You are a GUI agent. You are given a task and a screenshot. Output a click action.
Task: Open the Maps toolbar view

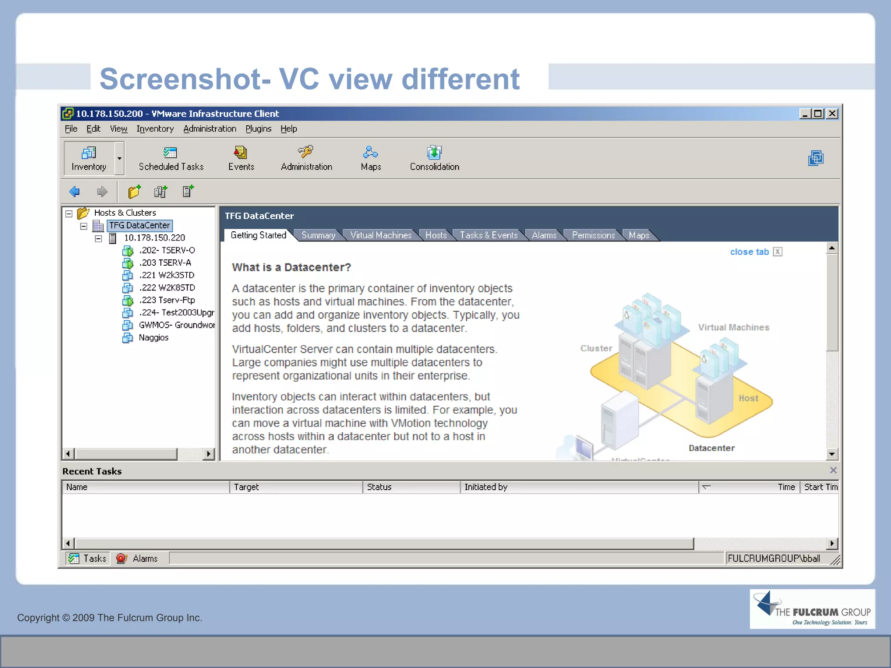tap(371, 158)
